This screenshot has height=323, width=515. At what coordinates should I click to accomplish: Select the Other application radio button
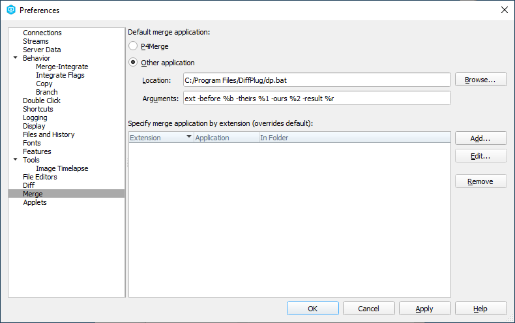[x=133, y=63]
